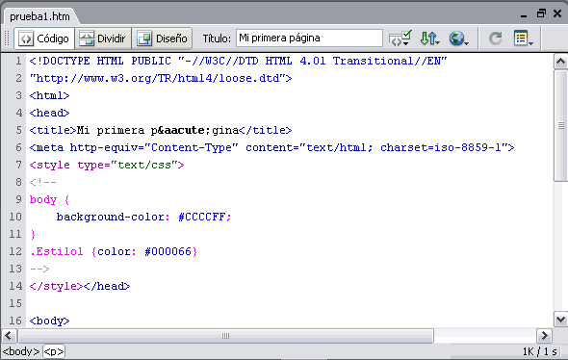568x360 pixels.
Task: Click the horizontal scrollbar right arrow
Action: coord(544,336)
